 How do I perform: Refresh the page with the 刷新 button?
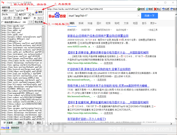[x=149, y=9]
